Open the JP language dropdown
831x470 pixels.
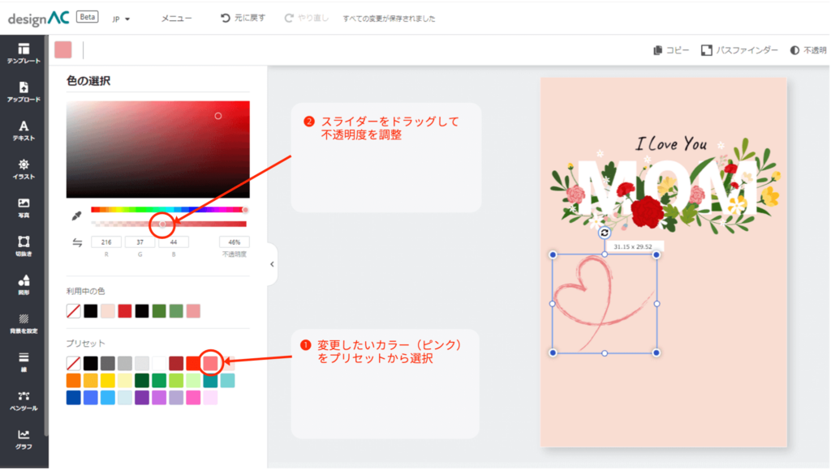[121, 19]
